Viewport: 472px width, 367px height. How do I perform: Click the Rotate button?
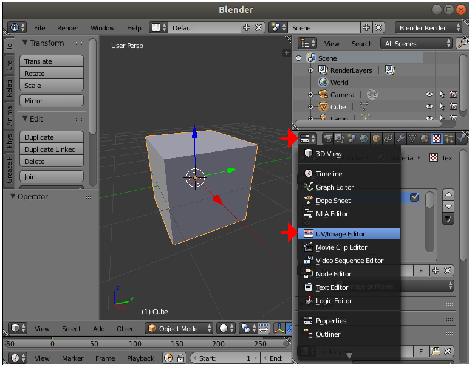[x=52, y=73]
